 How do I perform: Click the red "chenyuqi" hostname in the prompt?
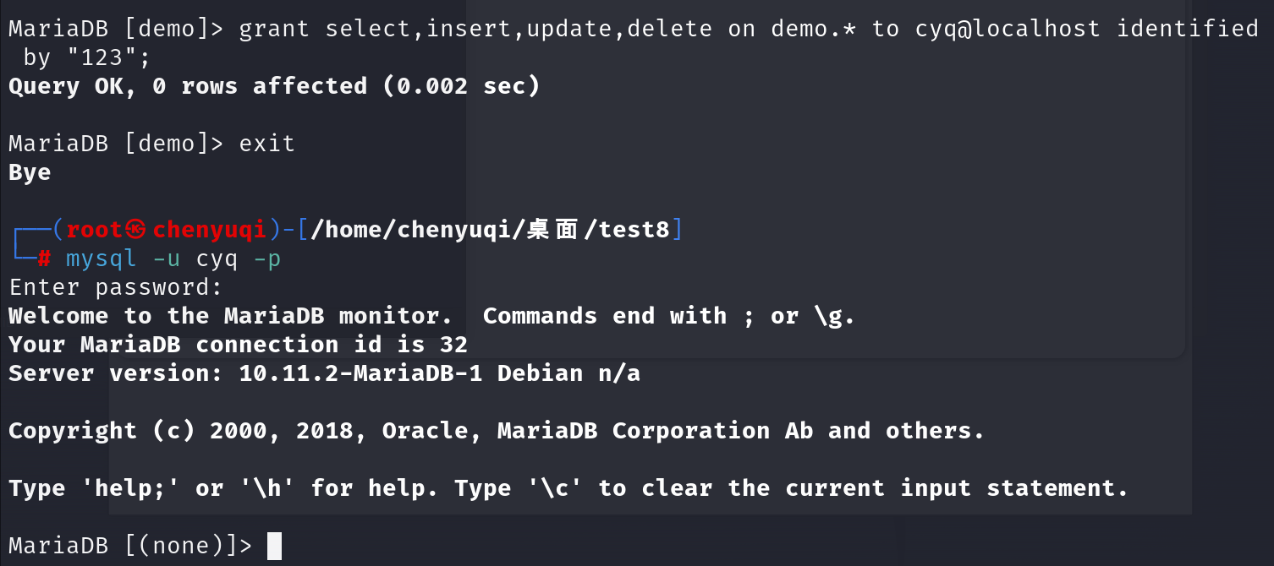pos(210,230)
